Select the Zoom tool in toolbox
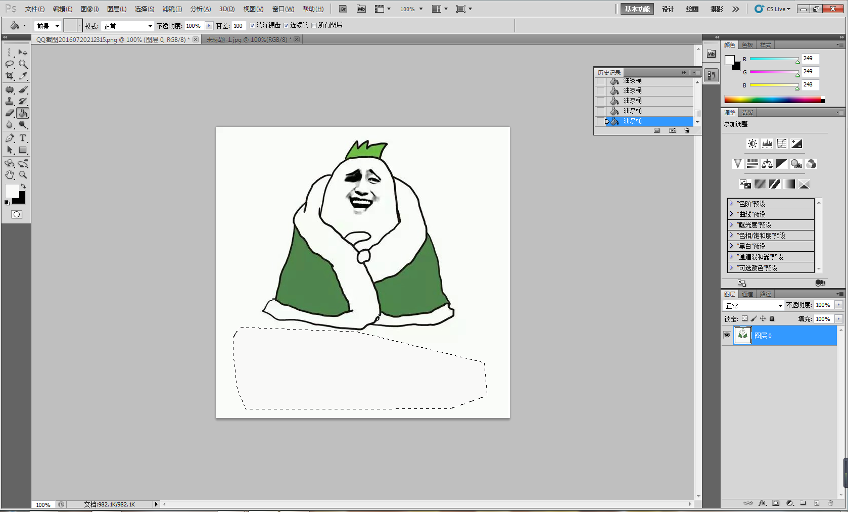848x512 pixels. click(23, 175)
